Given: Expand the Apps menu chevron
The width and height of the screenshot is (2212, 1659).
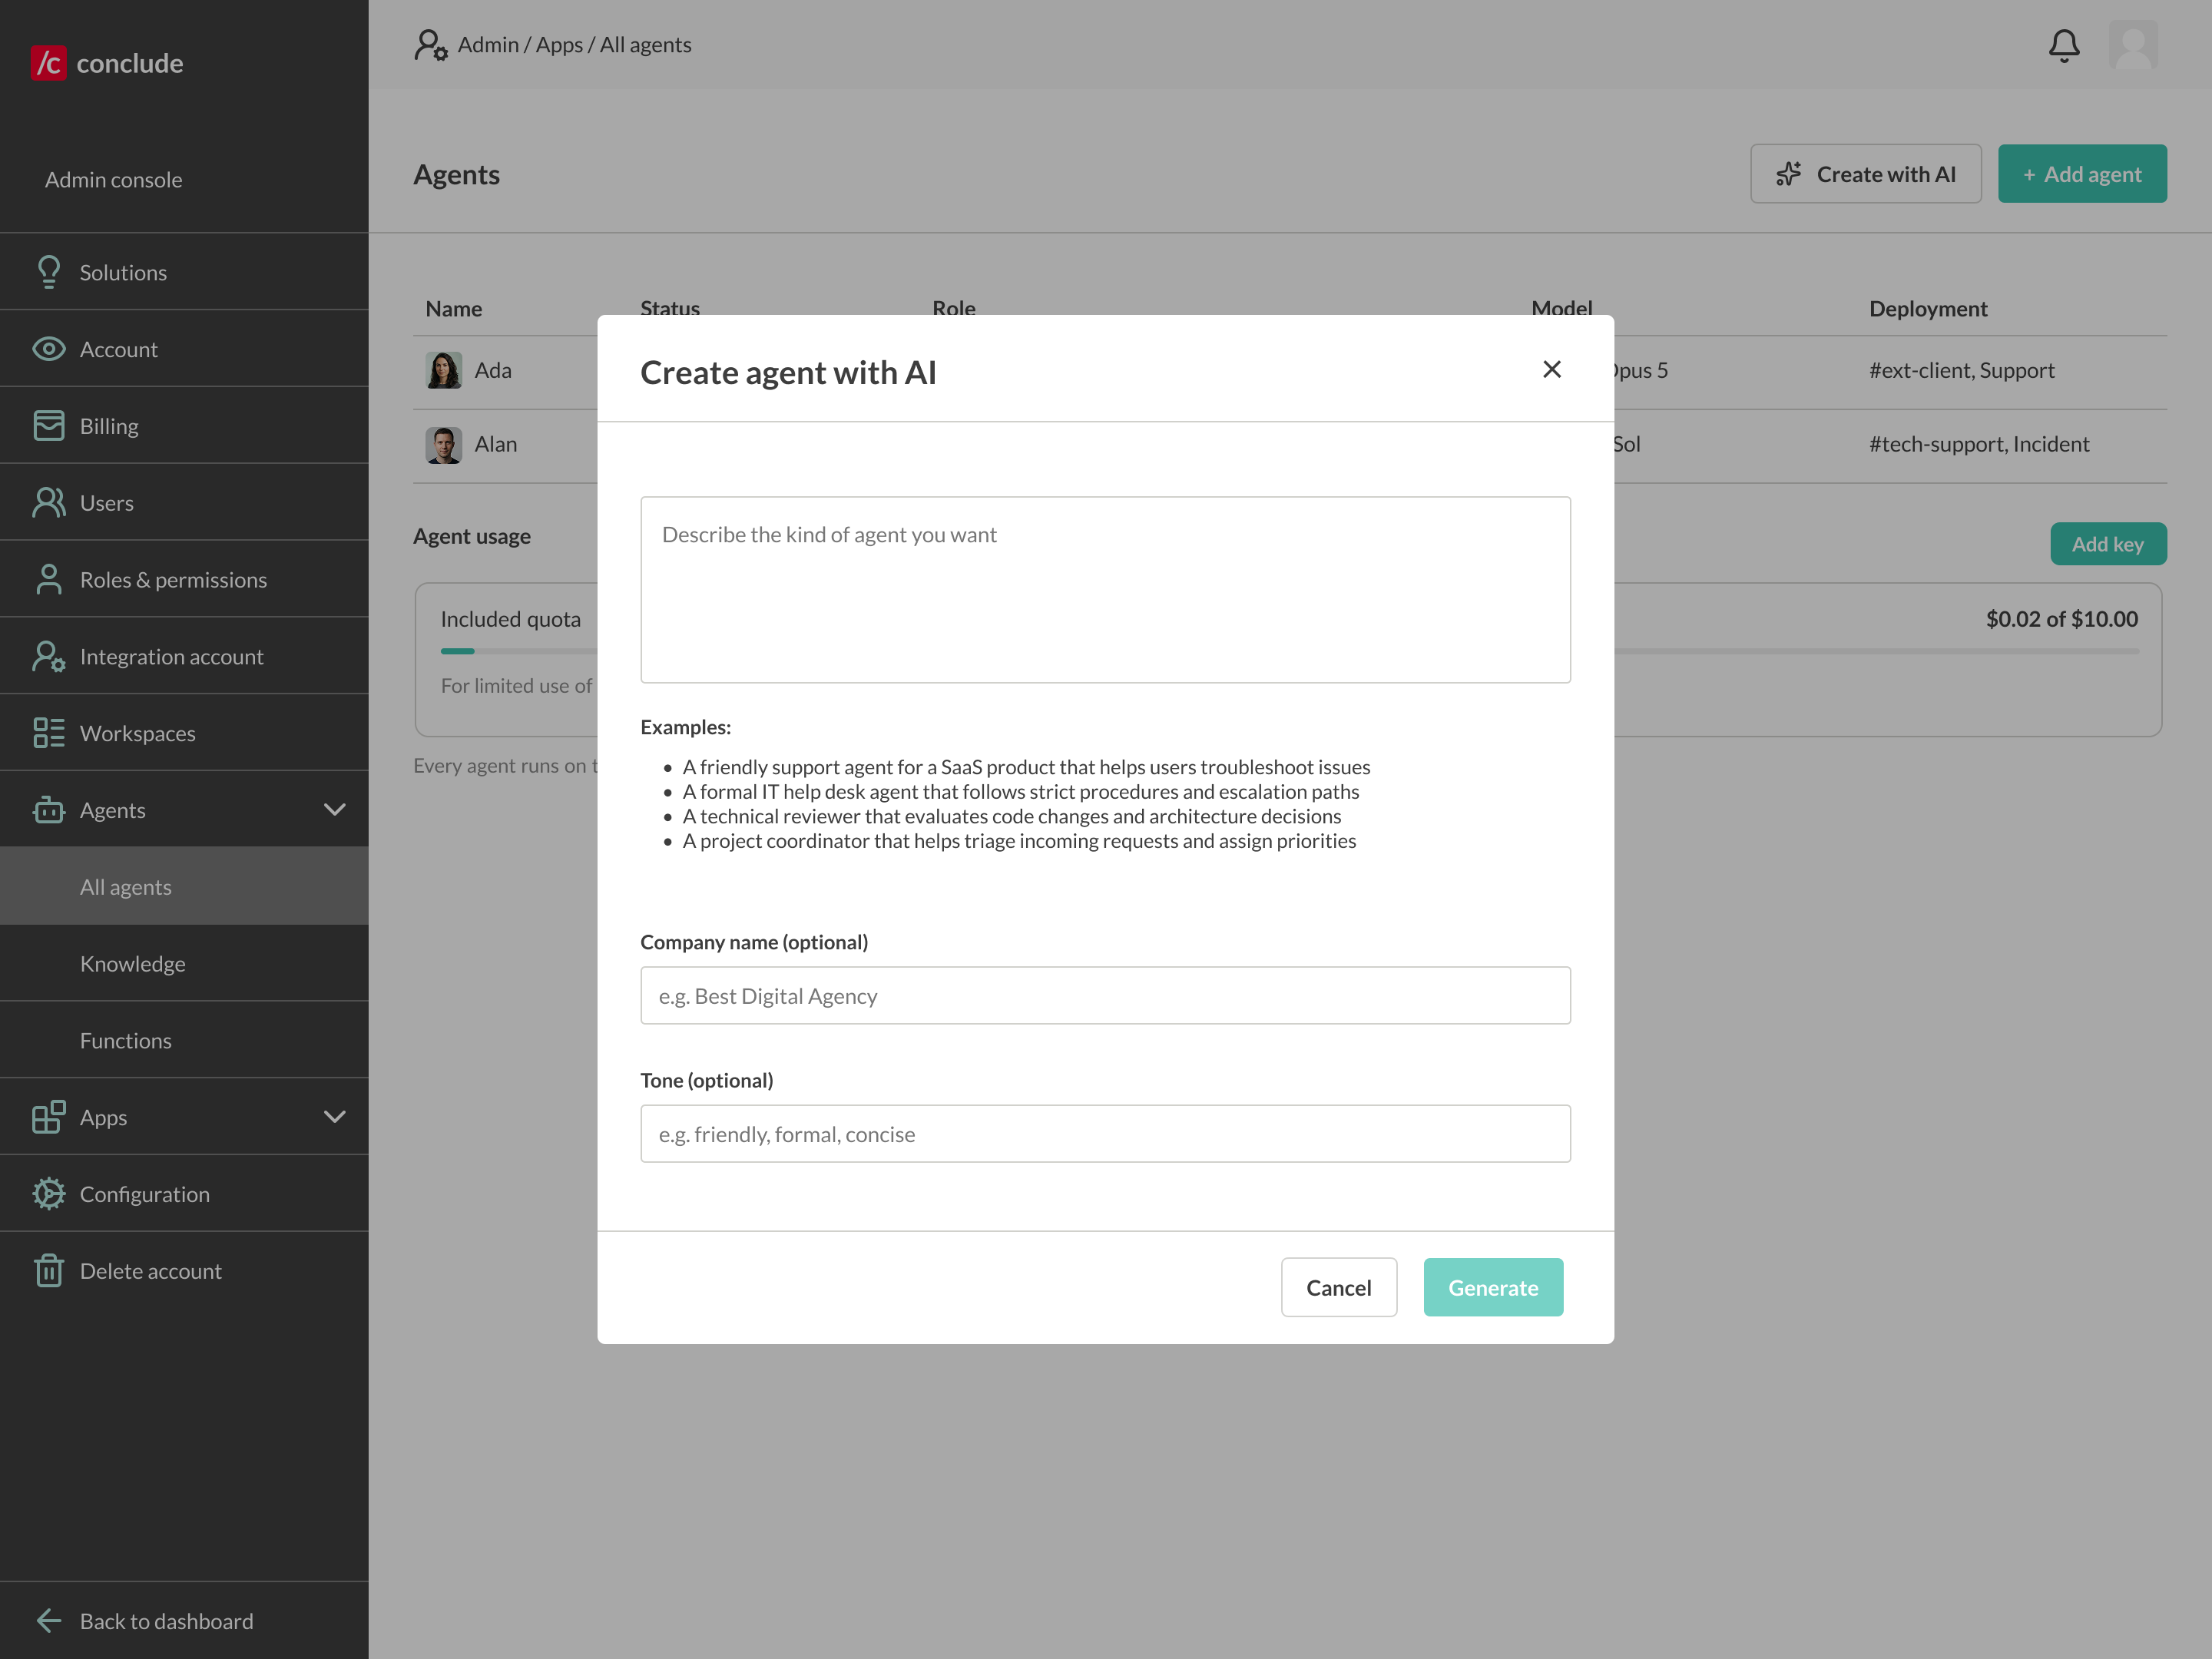Looking at the screenshot, I should [x=335, y=1117].
